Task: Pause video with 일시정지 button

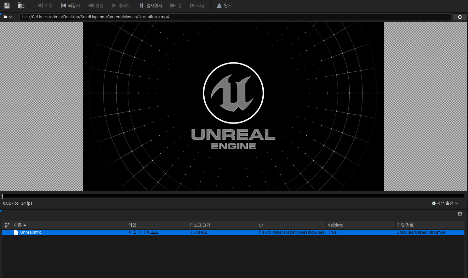Action: 151,6
